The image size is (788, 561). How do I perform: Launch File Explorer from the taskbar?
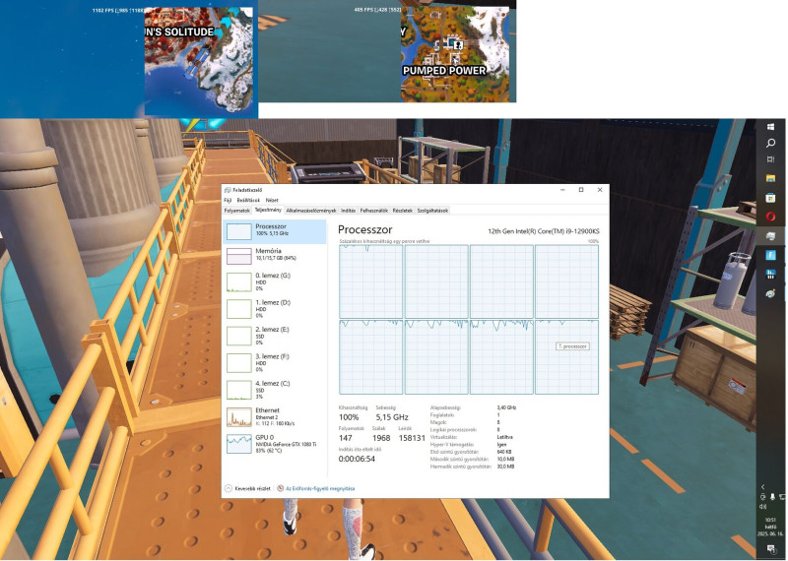tap(770, 178)
